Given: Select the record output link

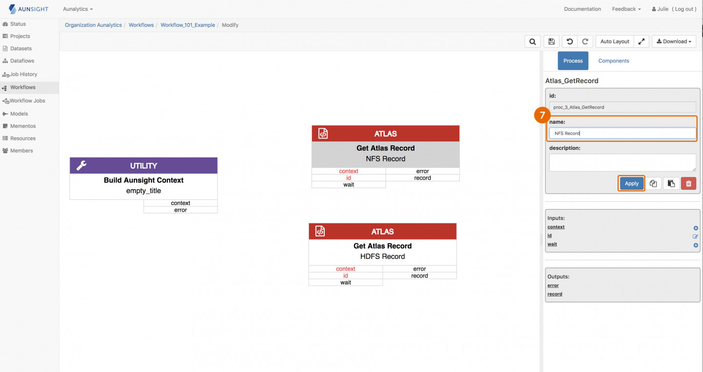Looking at the screenshot, I should 555,294.
